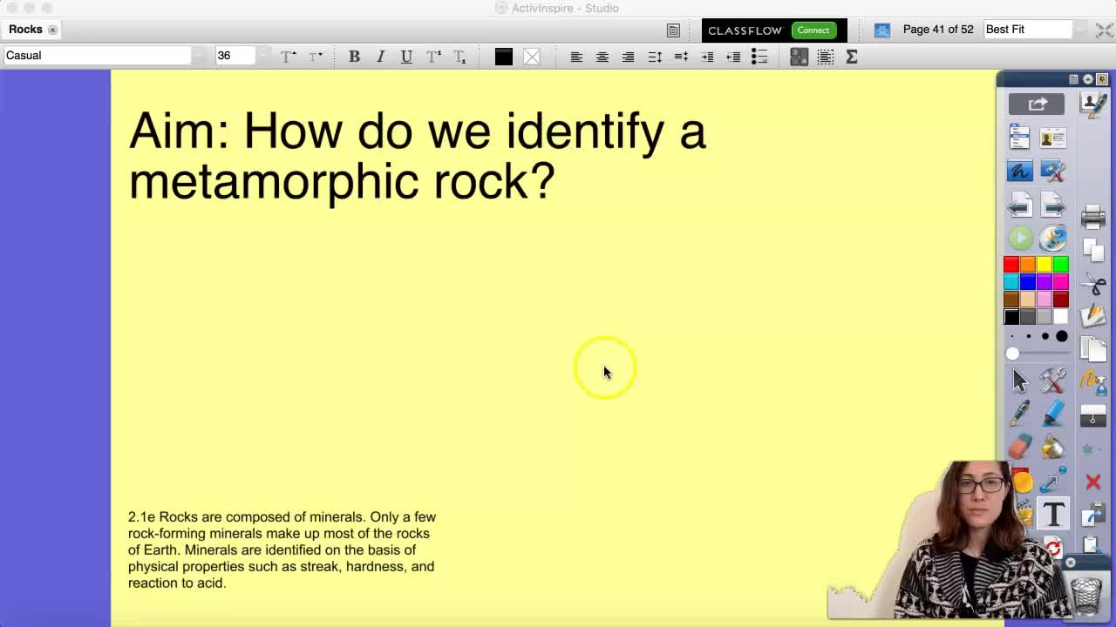Toggle Bold formatting
The width and height of the screenshot is (1116, 627).
[x=354, y=57]
